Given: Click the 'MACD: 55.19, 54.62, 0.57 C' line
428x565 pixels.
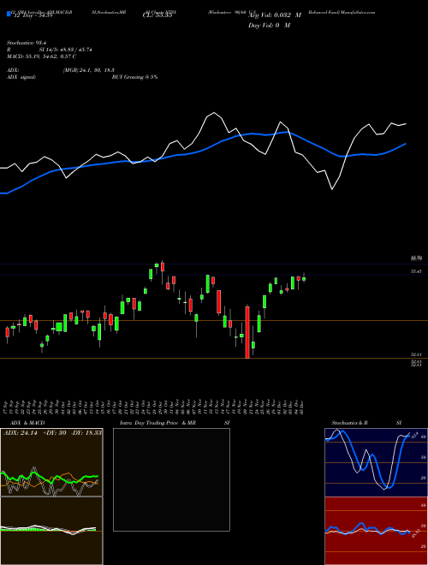Looking at the screenshot, I should (x=41, y=56).
